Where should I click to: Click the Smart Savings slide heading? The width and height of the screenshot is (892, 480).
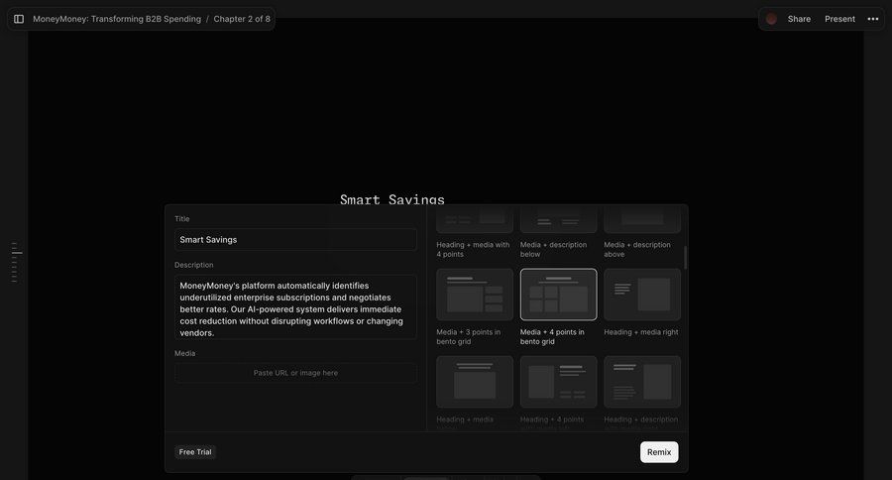[x=391, y=199]
